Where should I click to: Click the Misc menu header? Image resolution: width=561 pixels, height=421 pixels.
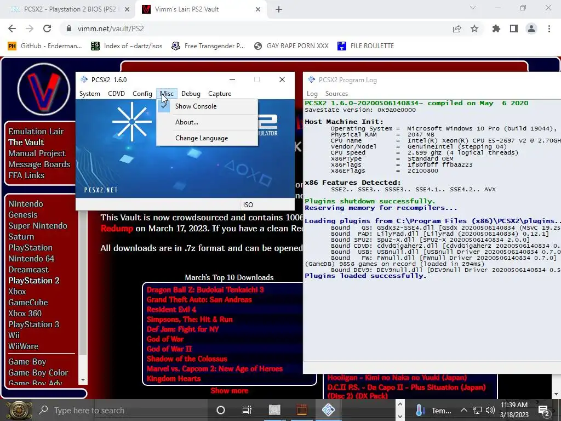pyautogui.click(x=167, y=93)
